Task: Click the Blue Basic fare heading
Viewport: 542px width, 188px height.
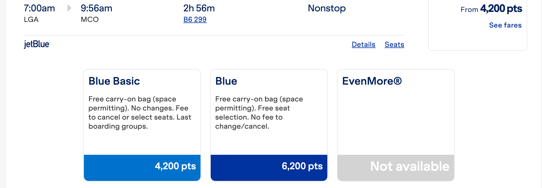Action: click(x=114, y=81)
